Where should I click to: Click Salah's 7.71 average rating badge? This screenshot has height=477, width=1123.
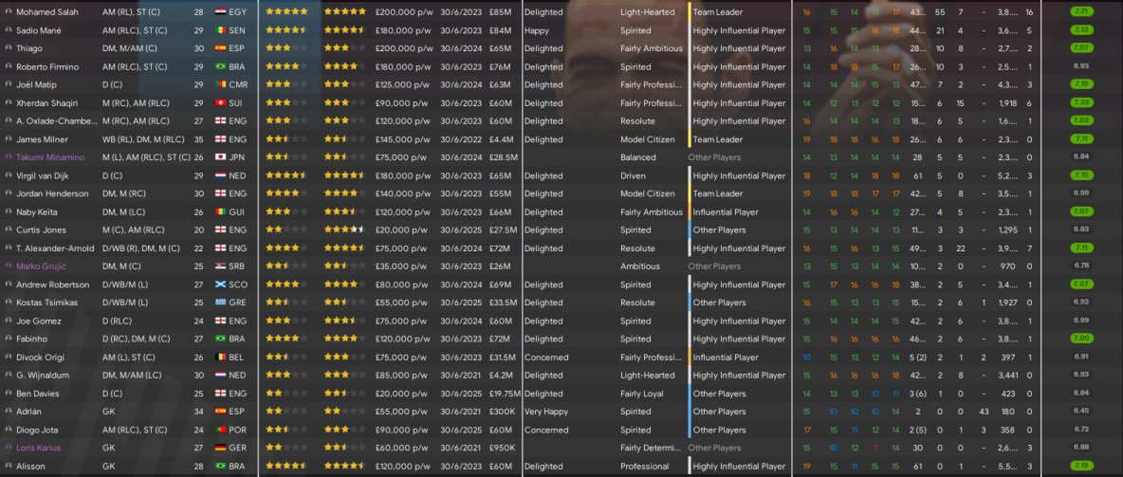pos(1081,12)
